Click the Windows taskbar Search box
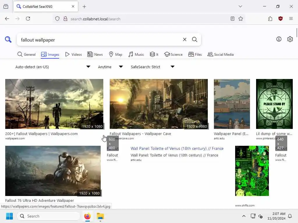The height and width of the screenshot is (223, 298). (x=49, y=216)
